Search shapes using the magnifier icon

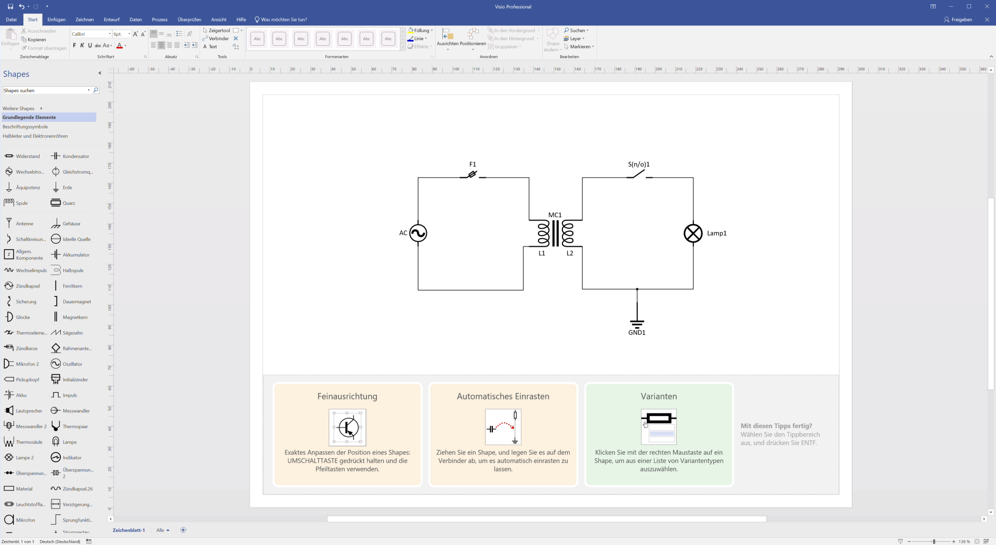pos(96,90)
